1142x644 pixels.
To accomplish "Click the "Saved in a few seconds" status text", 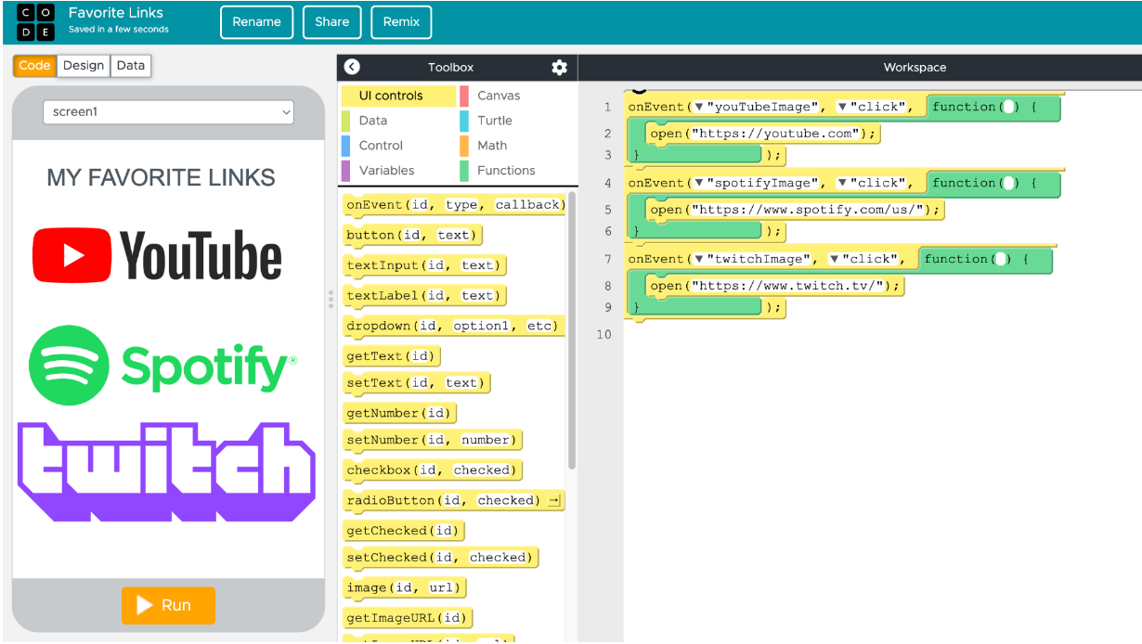I will 119,30.
